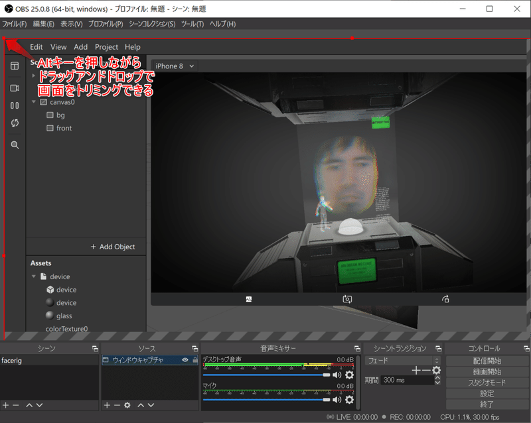Select the ウィンドウキャプチャ source row

pyautogui.click(x=150, y=360)
